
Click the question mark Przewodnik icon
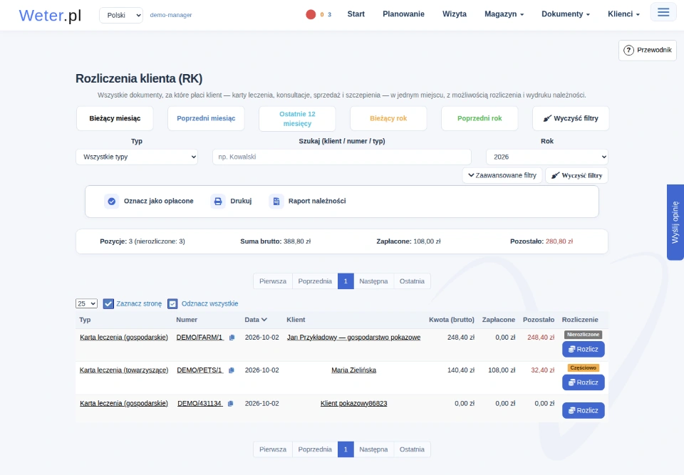click(628, 50)
